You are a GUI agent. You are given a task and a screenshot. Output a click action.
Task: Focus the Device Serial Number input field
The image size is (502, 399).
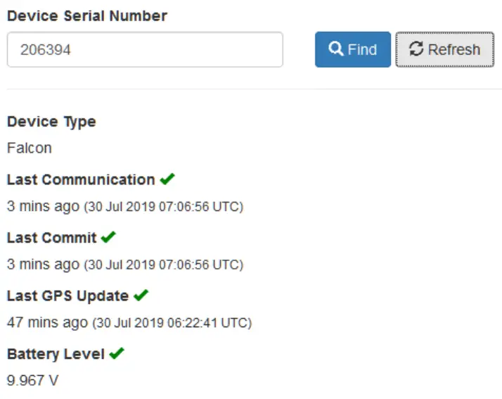tap(144, 49)
